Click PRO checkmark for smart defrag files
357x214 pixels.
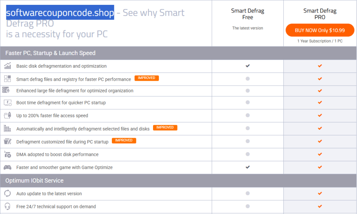pos(320,79)
